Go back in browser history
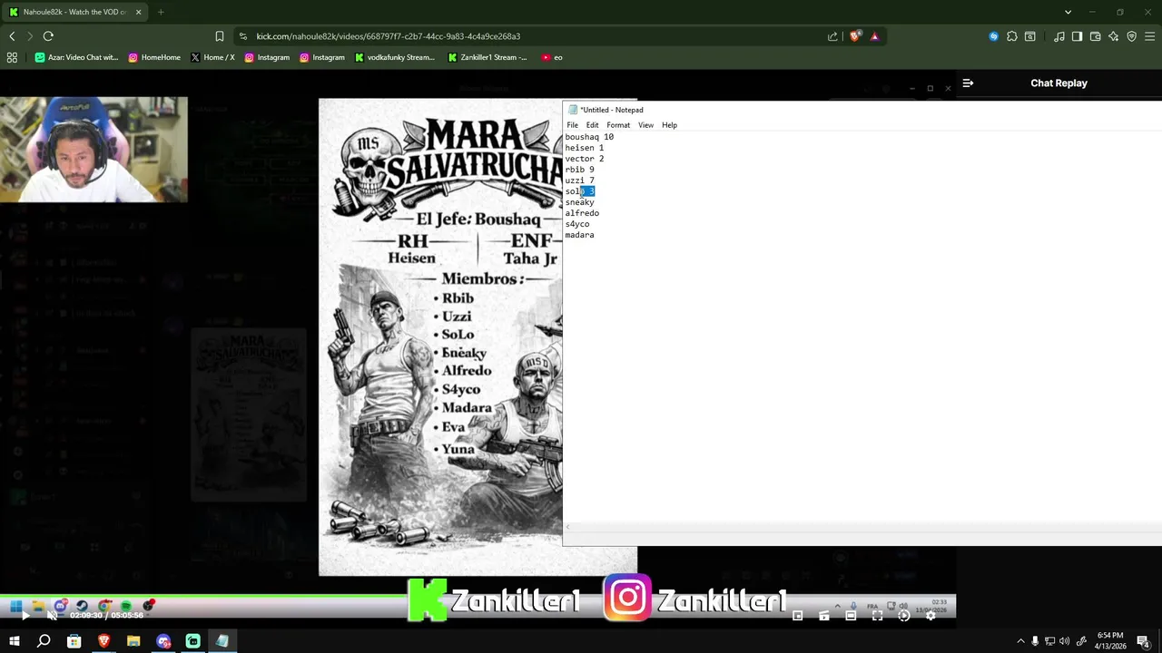This screenshot has width=1162, height=653. tap(12, 36)
